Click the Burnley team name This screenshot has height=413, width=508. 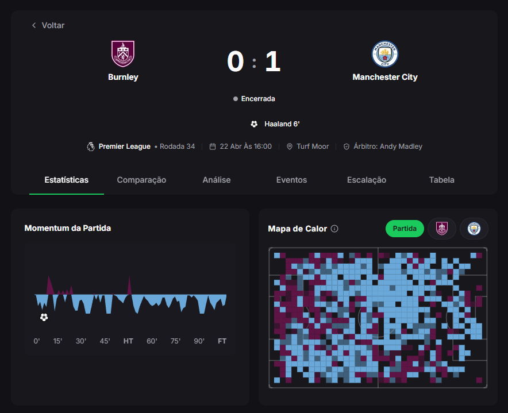click(123, 77)
